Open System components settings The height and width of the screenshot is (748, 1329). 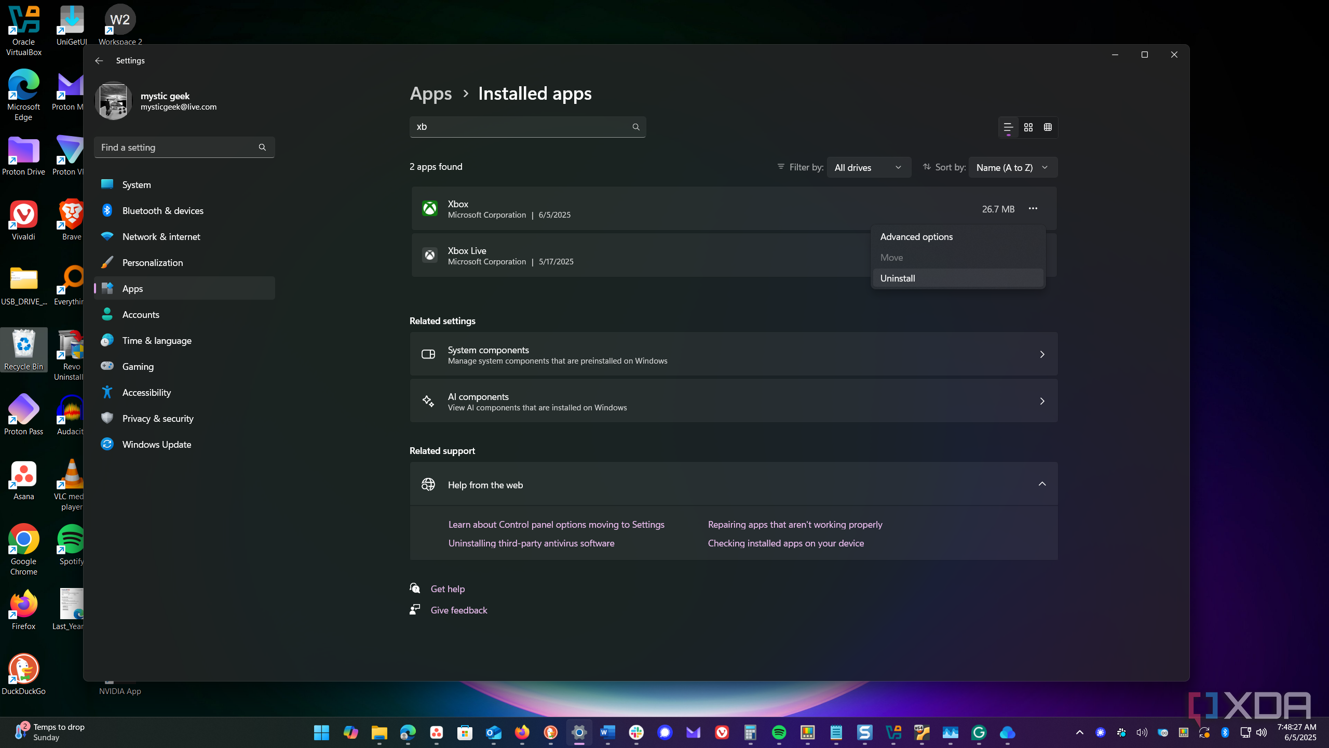coord(734,354)
